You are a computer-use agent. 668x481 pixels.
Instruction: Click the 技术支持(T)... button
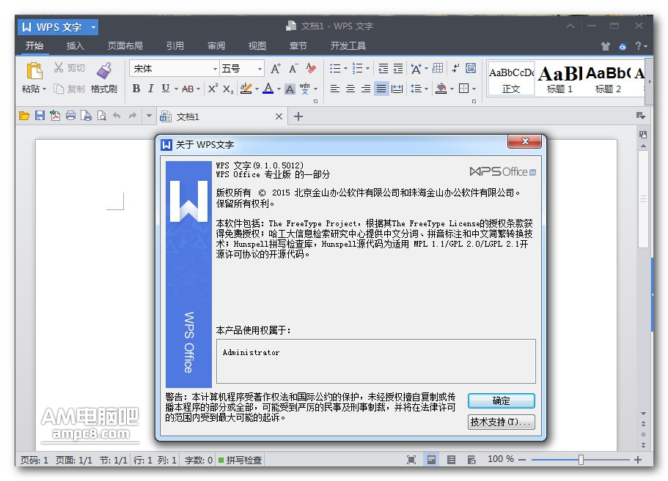(502, 422)
